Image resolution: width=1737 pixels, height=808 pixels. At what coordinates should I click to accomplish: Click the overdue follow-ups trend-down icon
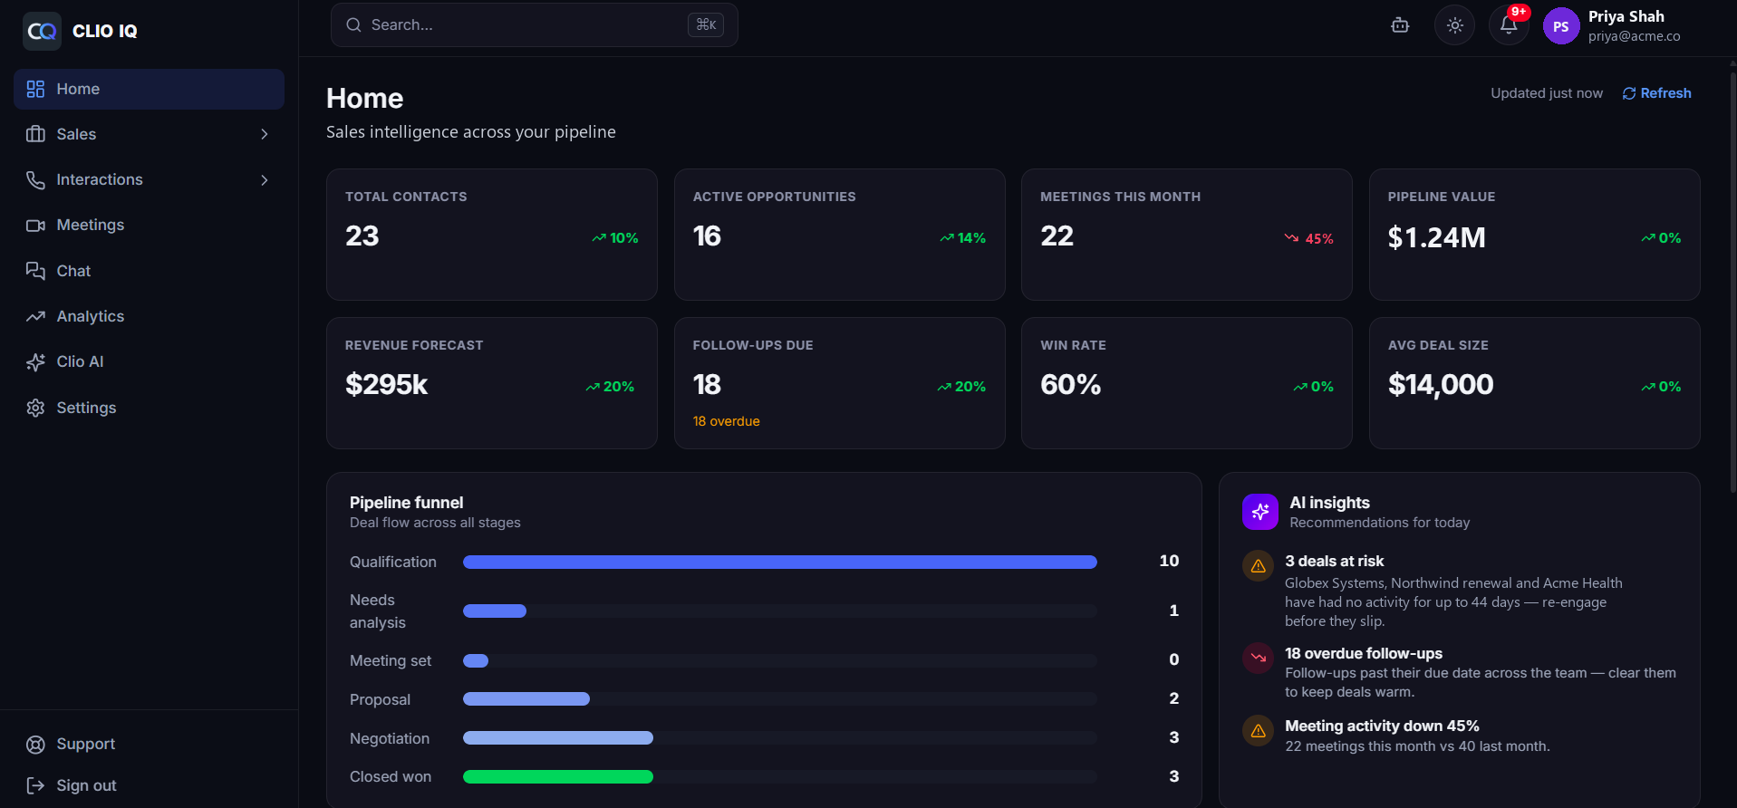tap(1258, 658)
